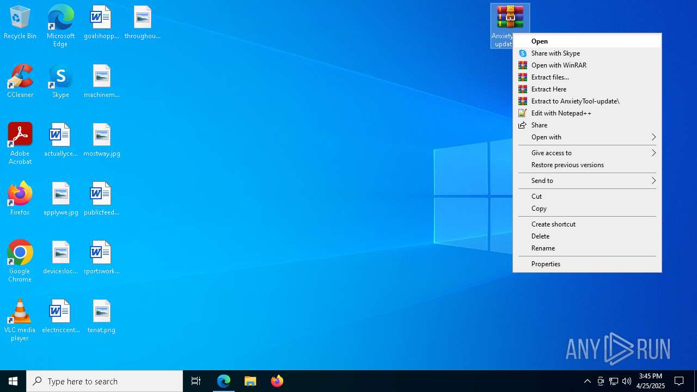The height and width of the screenshot is (392, 697).
Task: Choose Open with WinRAR
Action: point(587,65)
